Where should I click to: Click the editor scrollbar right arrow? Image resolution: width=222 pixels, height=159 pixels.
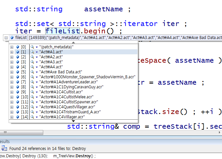coord(219,132)
